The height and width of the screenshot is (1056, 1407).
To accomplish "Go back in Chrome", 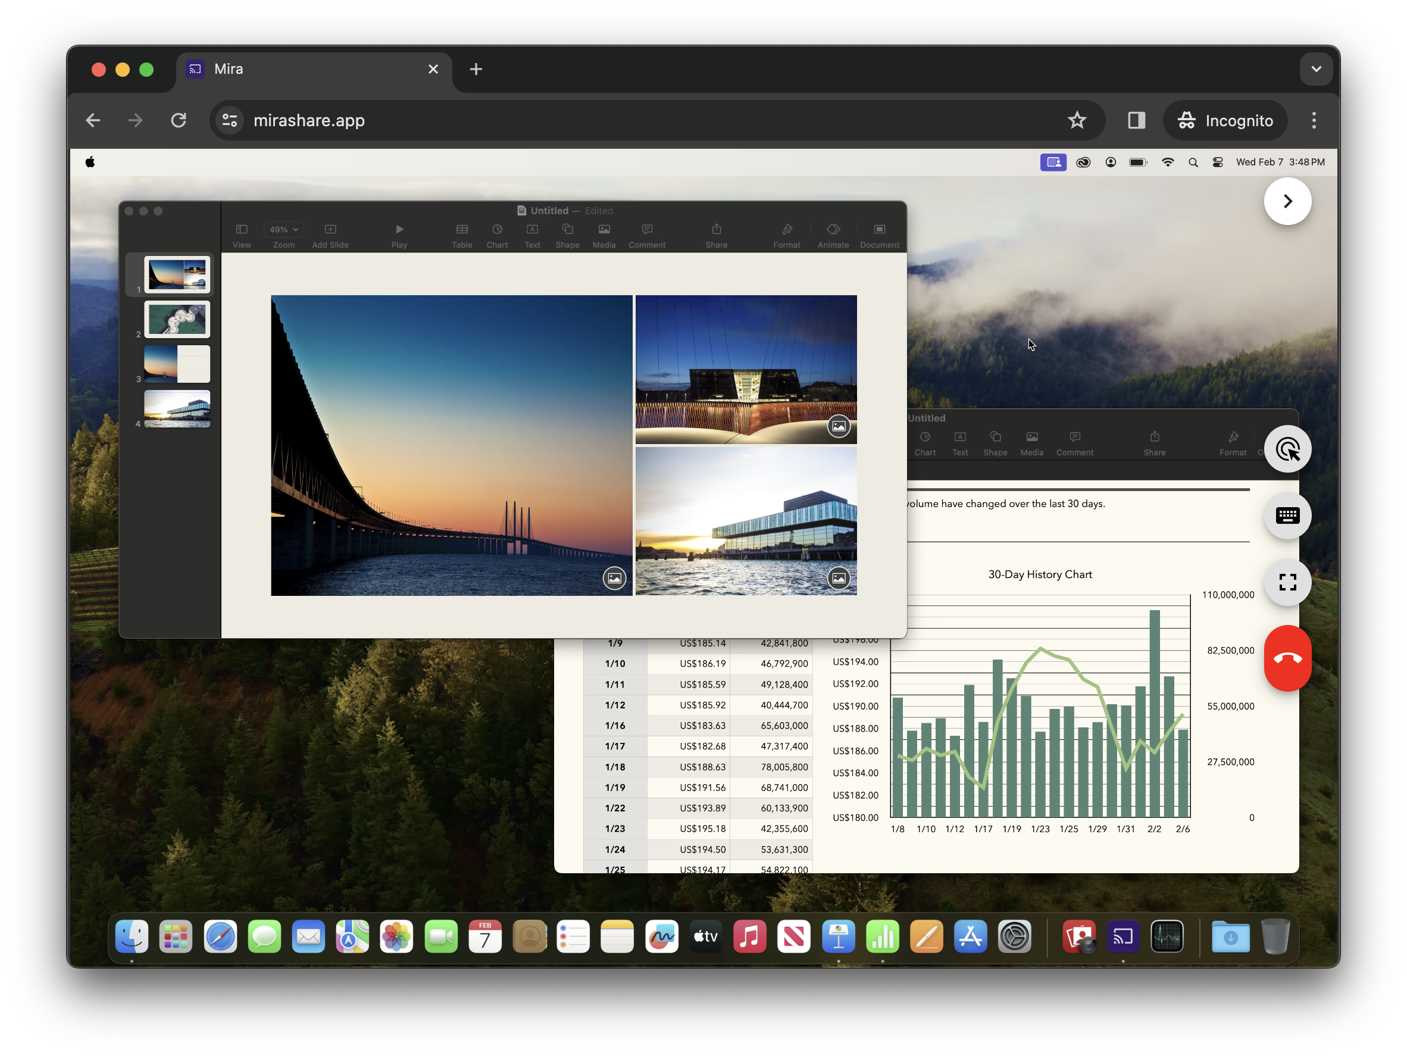I will tap(93, 120).
